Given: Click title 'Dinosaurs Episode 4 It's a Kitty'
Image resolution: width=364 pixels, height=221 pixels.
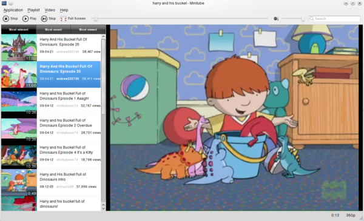Looking at the screenshot, I should tap(66, 153).
